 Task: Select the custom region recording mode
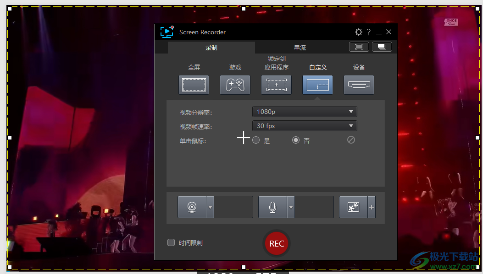click(x=317, y=85)
